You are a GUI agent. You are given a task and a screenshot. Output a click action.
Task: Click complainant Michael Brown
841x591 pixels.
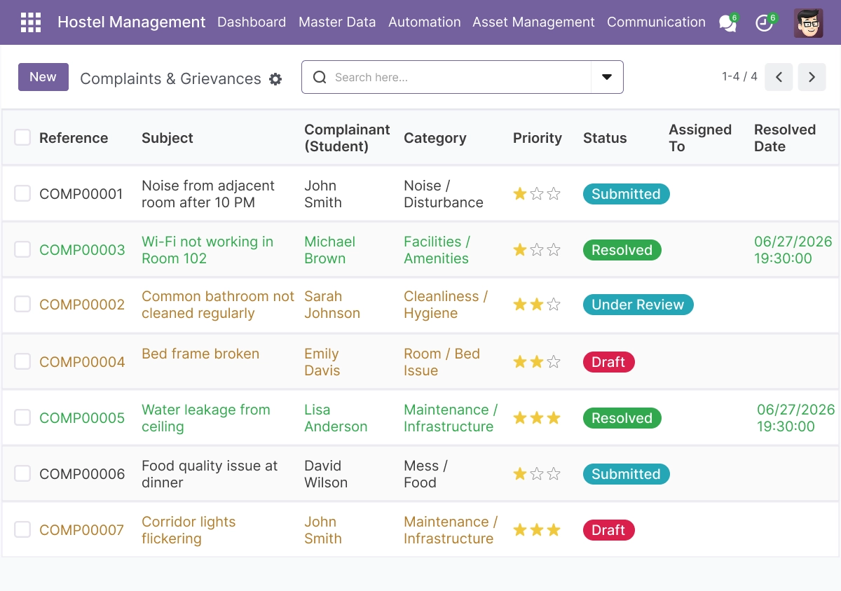329,250
